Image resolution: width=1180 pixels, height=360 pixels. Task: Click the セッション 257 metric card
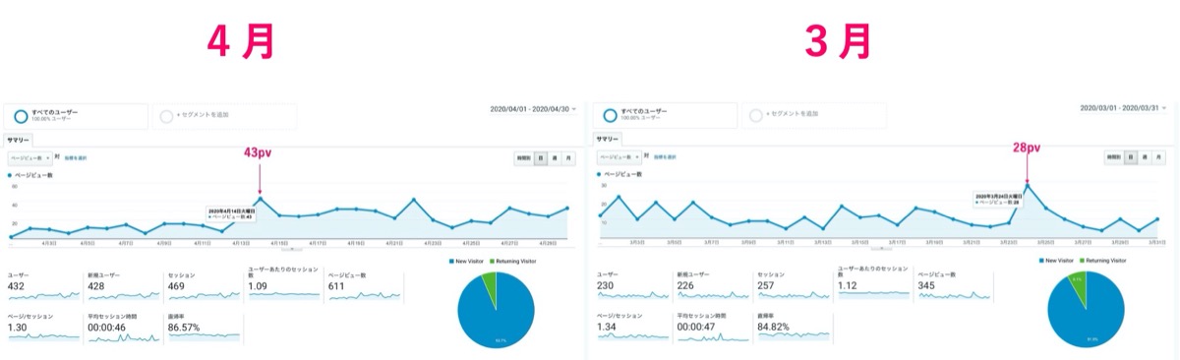click(x=793, y=286)
